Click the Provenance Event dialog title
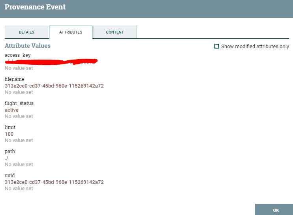The image size is (293, 215). [35, 7]
